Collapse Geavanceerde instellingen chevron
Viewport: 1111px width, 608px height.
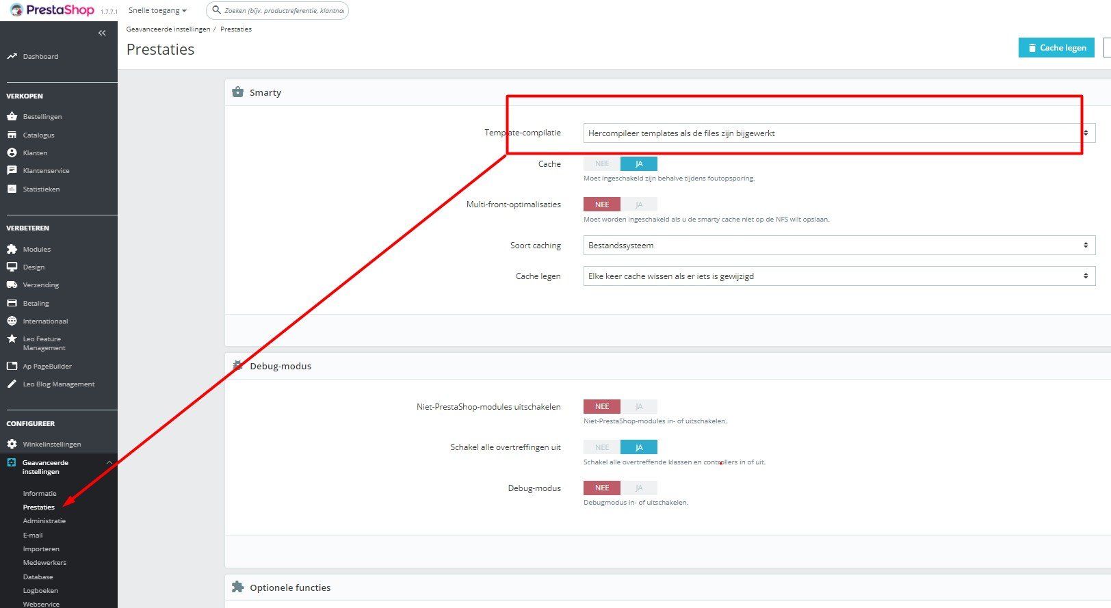(x=109, y=463)
